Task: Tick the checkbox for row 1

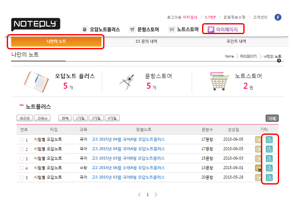Action: [22, 139]
